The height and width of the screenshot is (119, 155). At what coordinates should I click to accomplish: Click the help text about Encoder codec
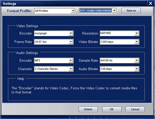(x=74, y=90)
